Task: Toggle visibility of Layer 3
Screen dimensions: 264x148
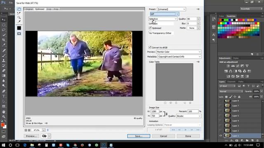Action: point(221,126)
